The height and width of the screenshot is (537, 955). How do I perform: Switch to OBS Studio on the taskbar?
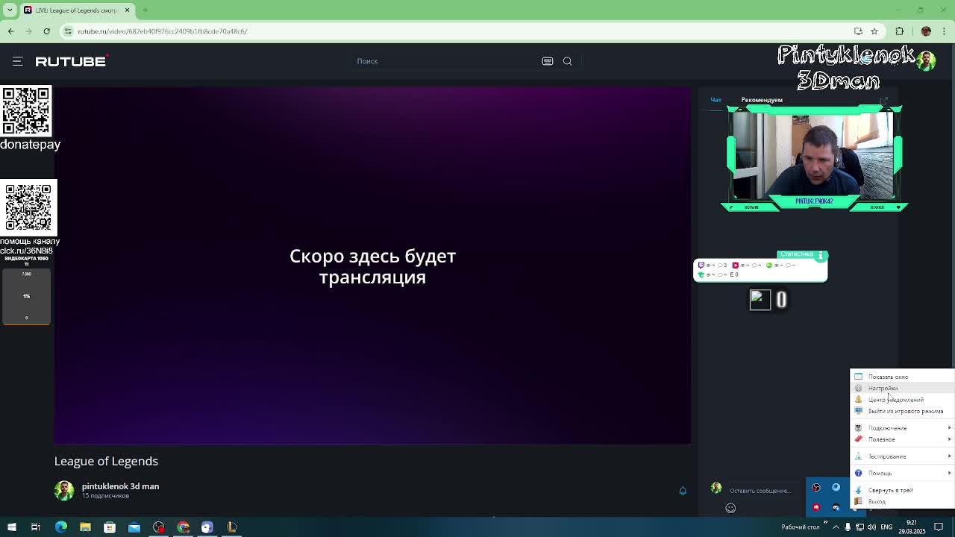[x=159, y=527]
